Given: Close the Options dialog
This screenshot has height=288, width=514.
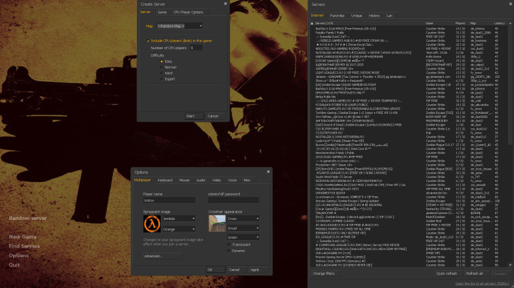Looking at the screenshot, I should 268,171.
